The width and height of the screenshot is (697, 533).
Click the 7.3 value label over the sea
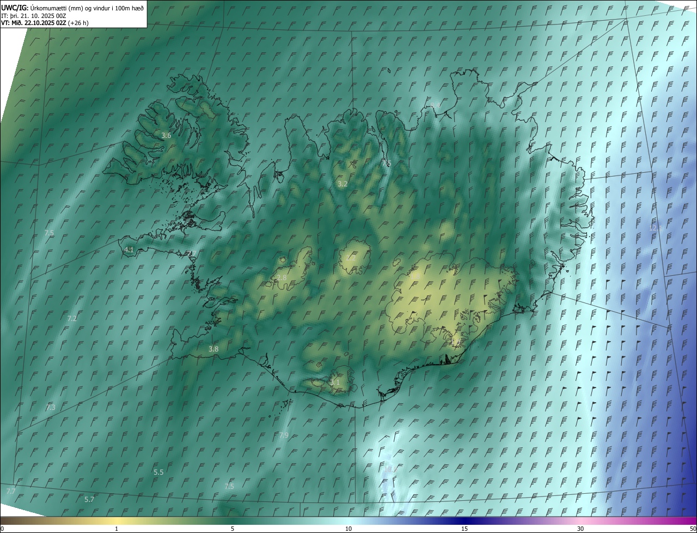click(51, 407)
